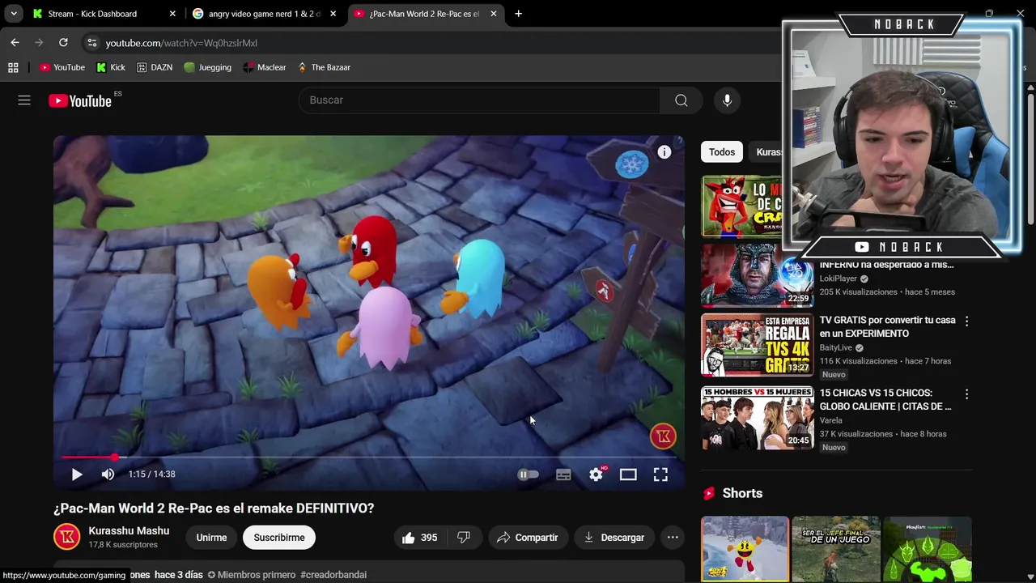Screen dimensions: 1036x583
Task: Click the address bar URL
Action: (181, 43)
